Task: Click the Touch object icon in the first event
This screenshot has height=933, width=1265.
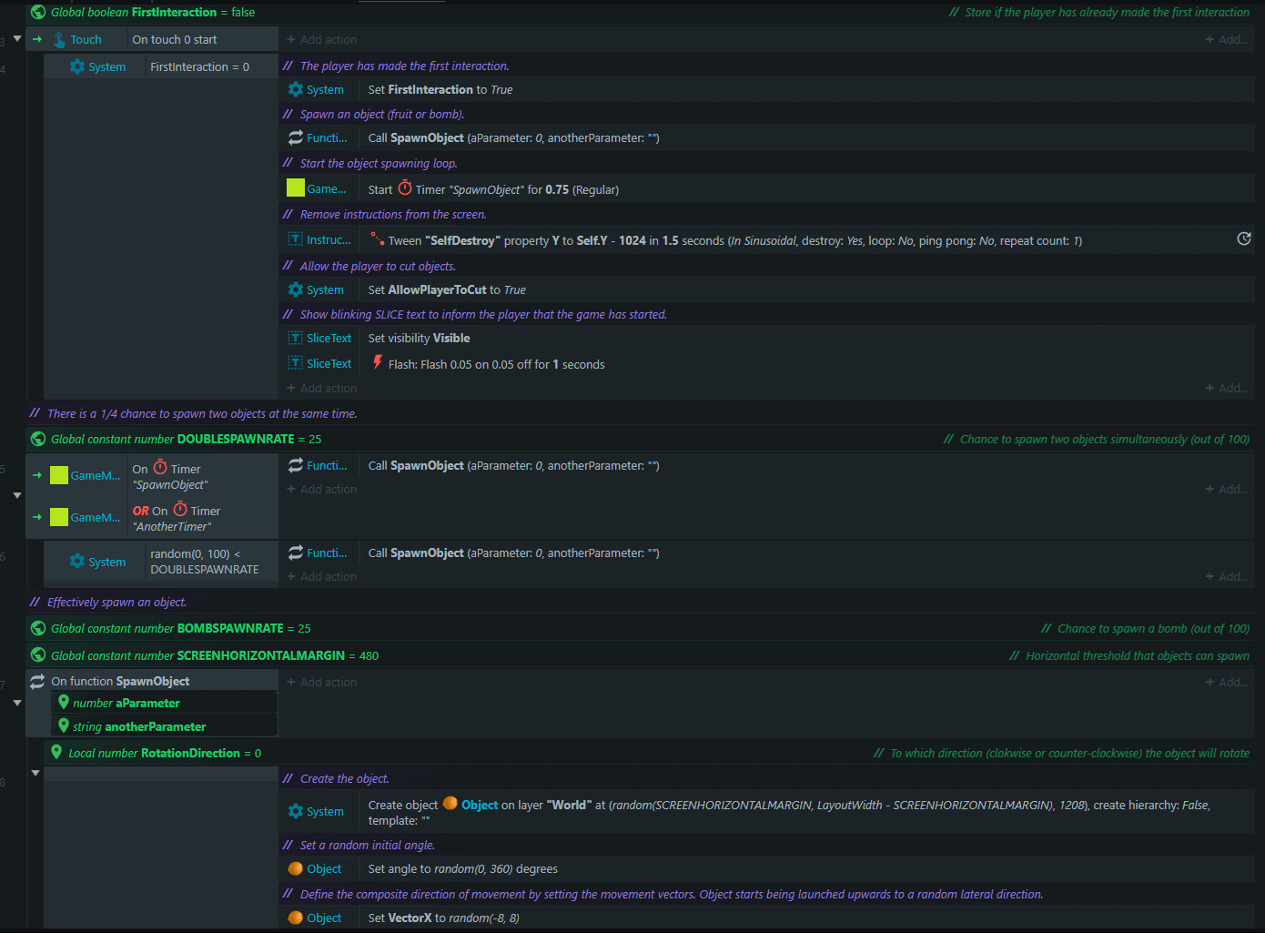Action: [x=59, y=40]
